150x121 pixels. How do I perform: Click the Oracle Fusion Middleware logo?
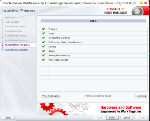point(116,11)
